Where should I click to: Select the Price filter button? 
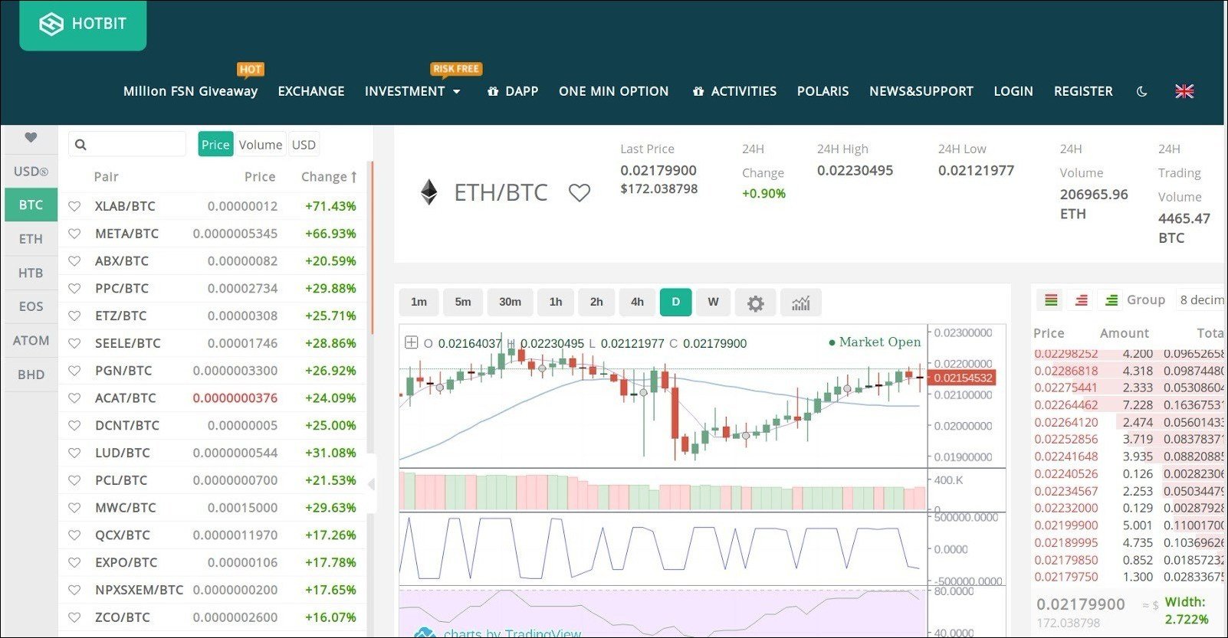[x=215, y=145]
